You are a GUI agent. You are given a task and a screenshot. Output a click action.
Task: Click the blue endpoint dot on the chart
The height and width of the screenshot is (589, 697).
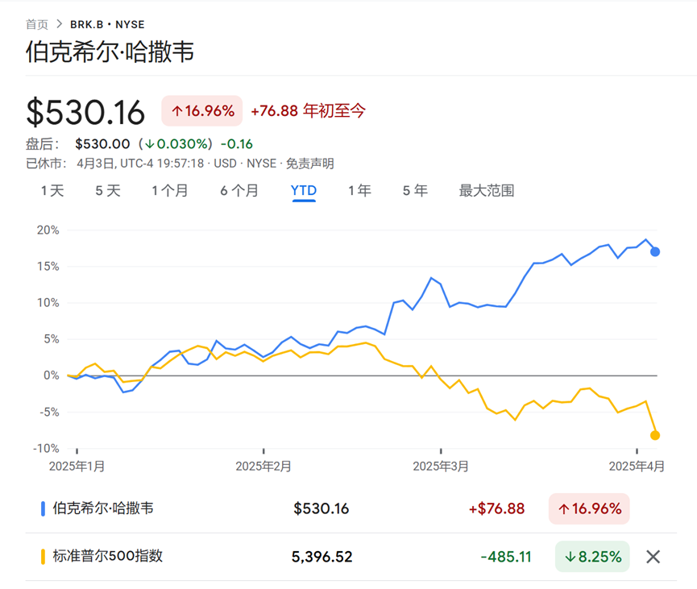coord(654,252)
